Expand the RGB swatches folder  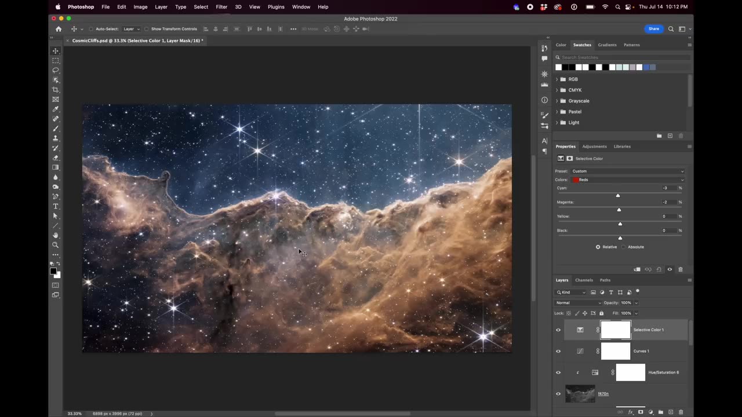click(x=557, y=79)
